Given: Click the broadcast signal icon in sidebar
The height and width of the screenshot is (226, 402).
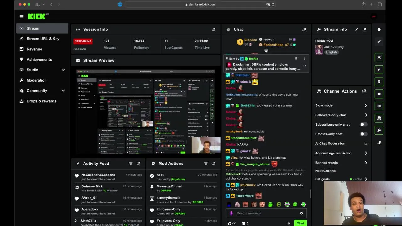Looking at the screenshot, I should tap(379, 106).
